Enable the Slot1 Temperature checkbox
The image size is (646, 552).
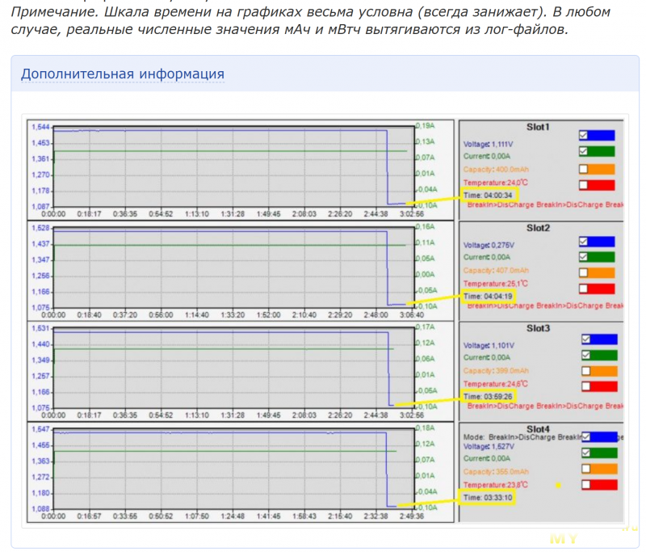point(584,185)
